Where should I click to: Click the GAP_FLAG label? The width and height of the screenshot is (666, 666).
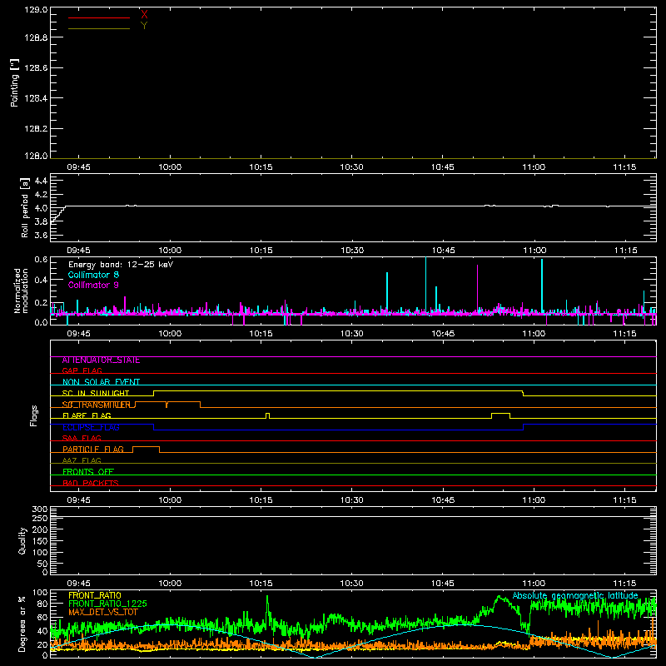point(82,371)
